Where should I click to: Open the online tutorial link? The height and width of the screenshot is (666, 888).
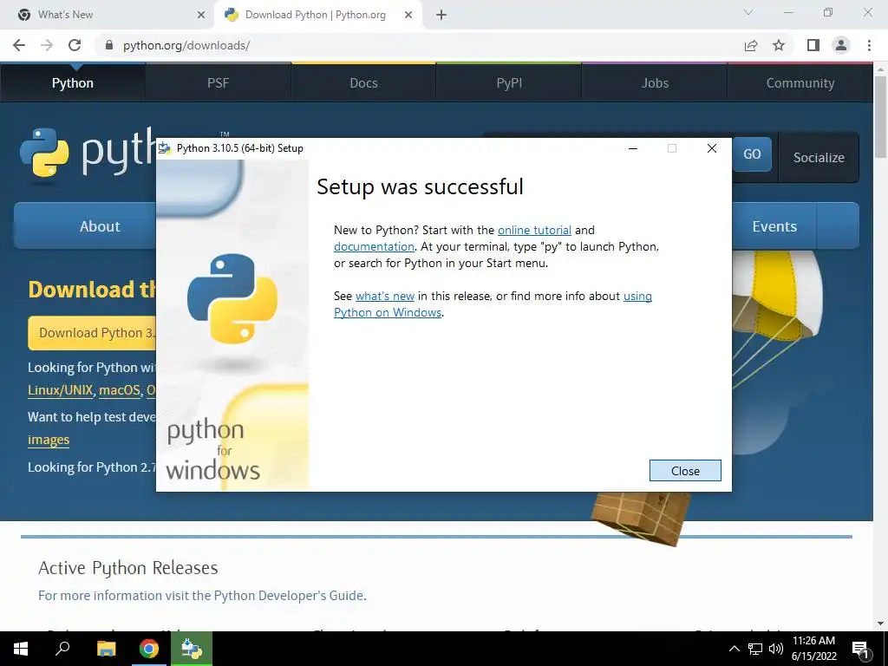click(534, 230)
